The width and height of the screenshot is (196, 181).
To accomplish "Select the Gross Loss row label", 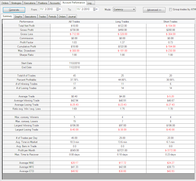I will tap(26, 34).
